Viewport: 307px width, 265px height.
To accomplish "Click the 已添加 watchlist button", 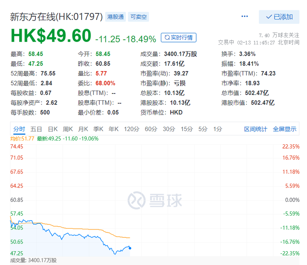I will coord(279,17).
